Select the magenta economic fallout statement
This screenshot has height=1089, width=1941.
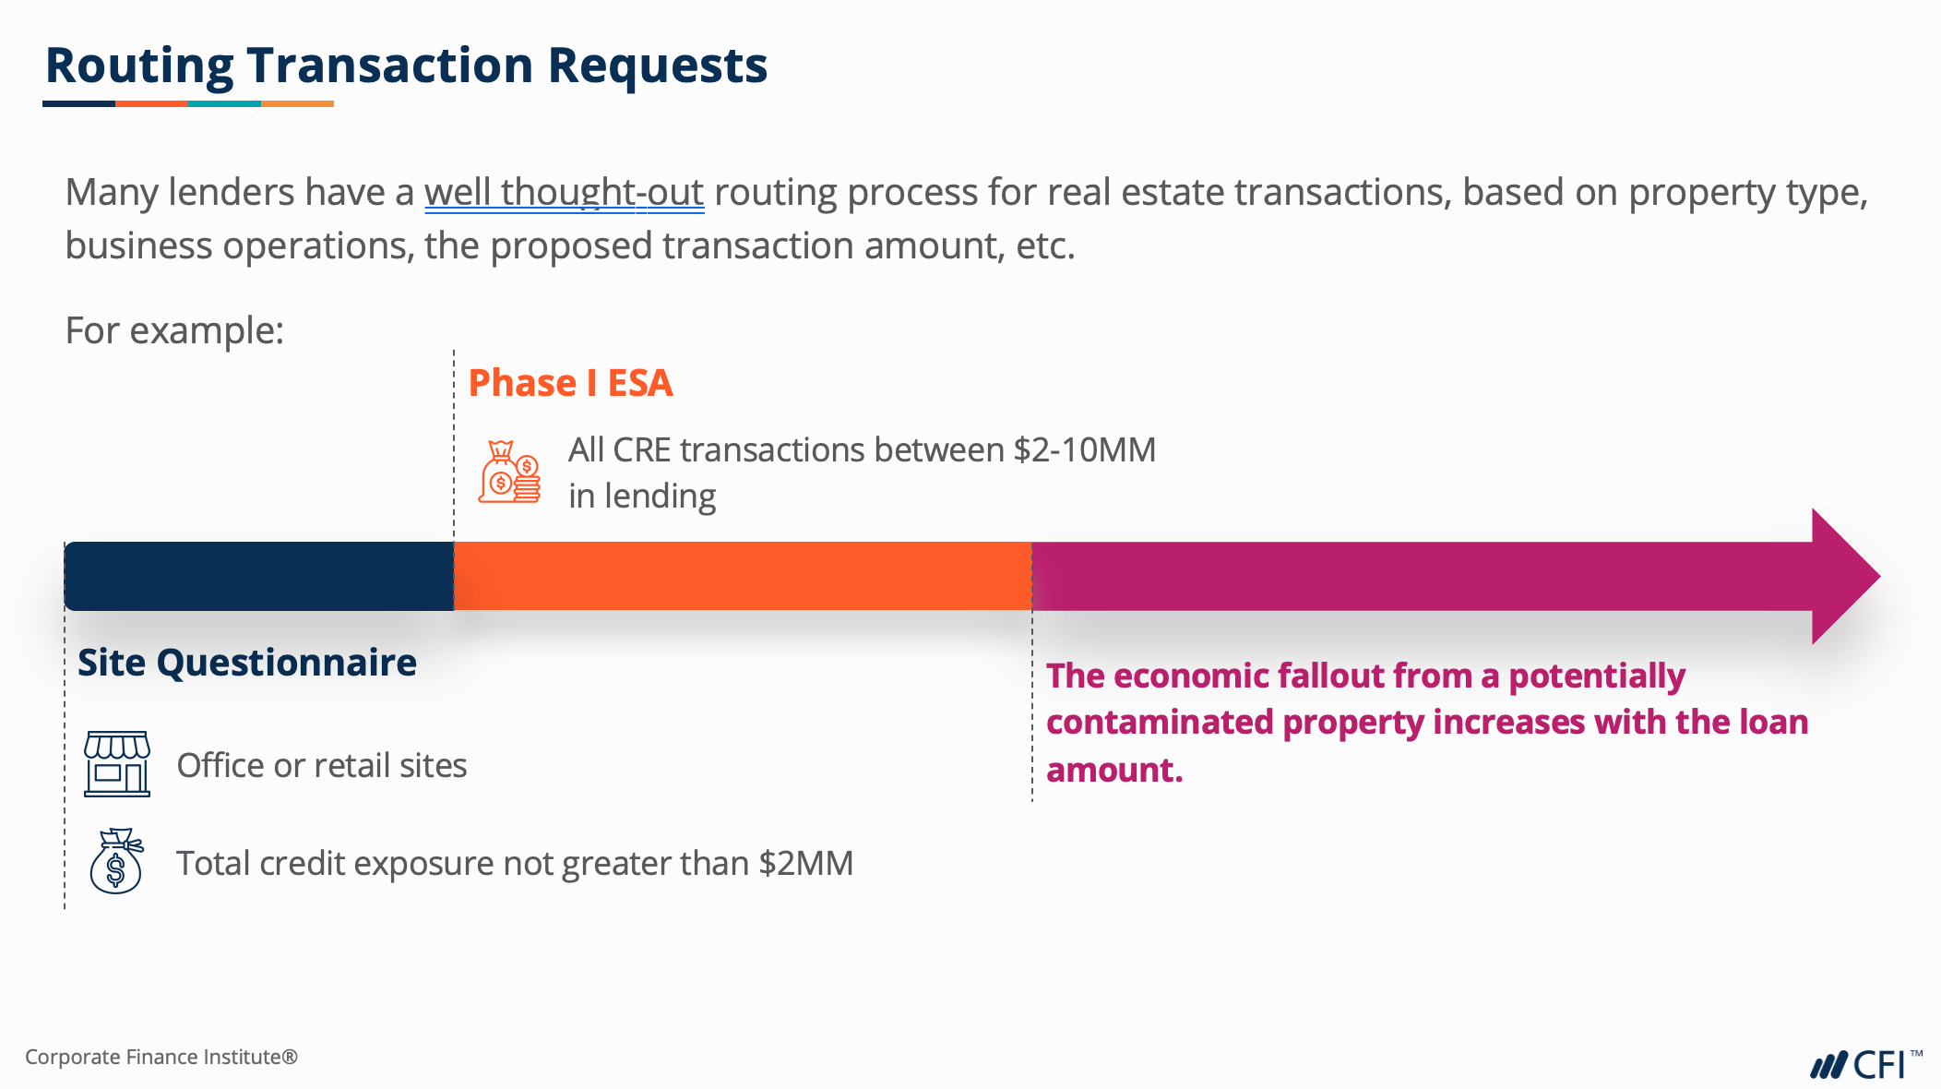pyautogui.click(x=1426, y=723)
